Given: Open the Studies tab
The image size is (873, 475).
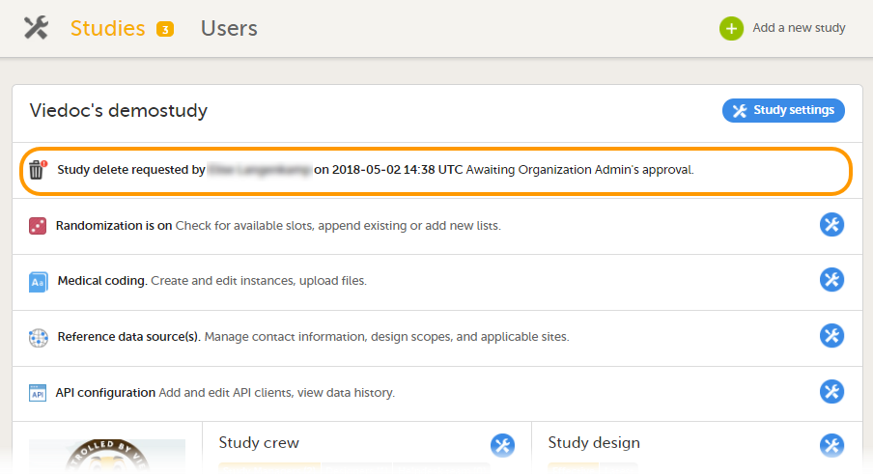Looking at the screenshot, I should pyautogui.click(x=107, y=28).
